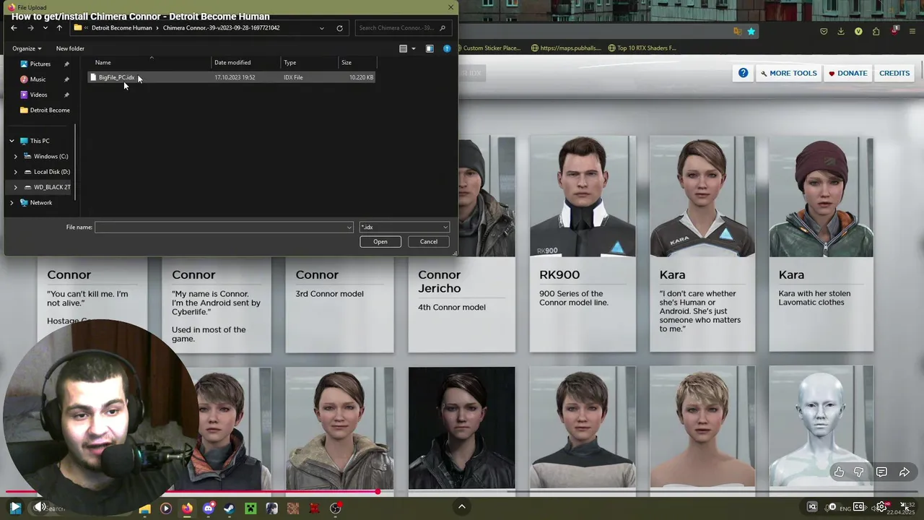Create a New folder

(x=70, y=48)
